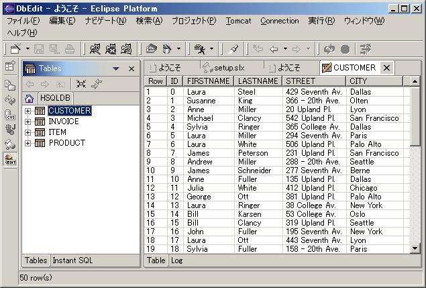Open the Tomcat menu
Viewport: 426px width, 288px height.
(238, 21)
